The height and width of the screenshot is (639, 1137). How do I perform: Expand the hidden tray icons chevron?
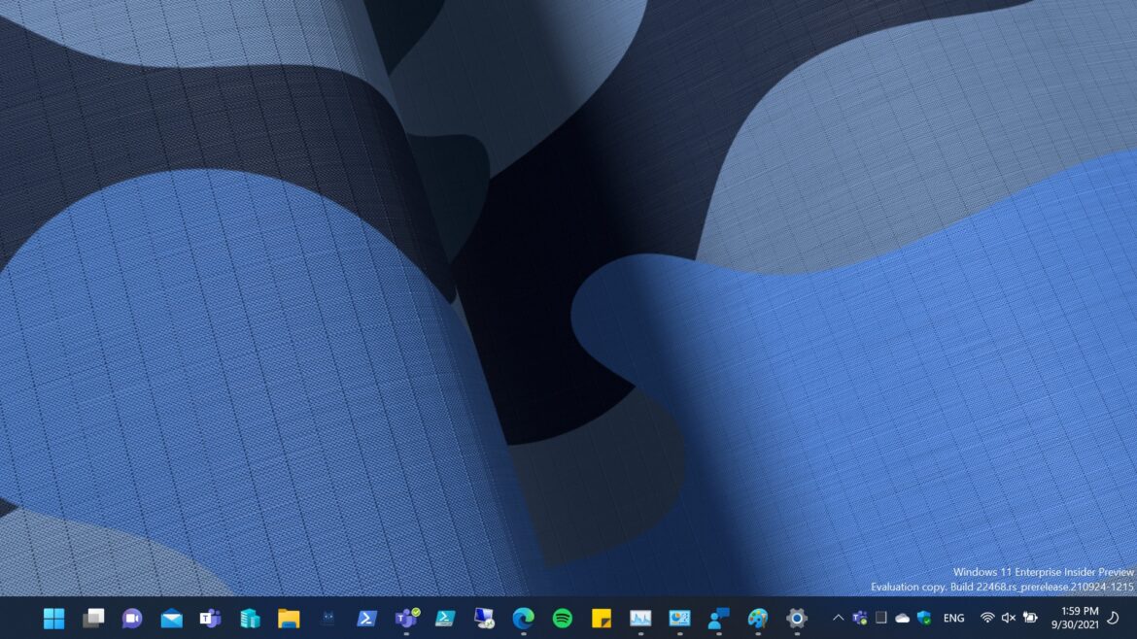point(838,618)
